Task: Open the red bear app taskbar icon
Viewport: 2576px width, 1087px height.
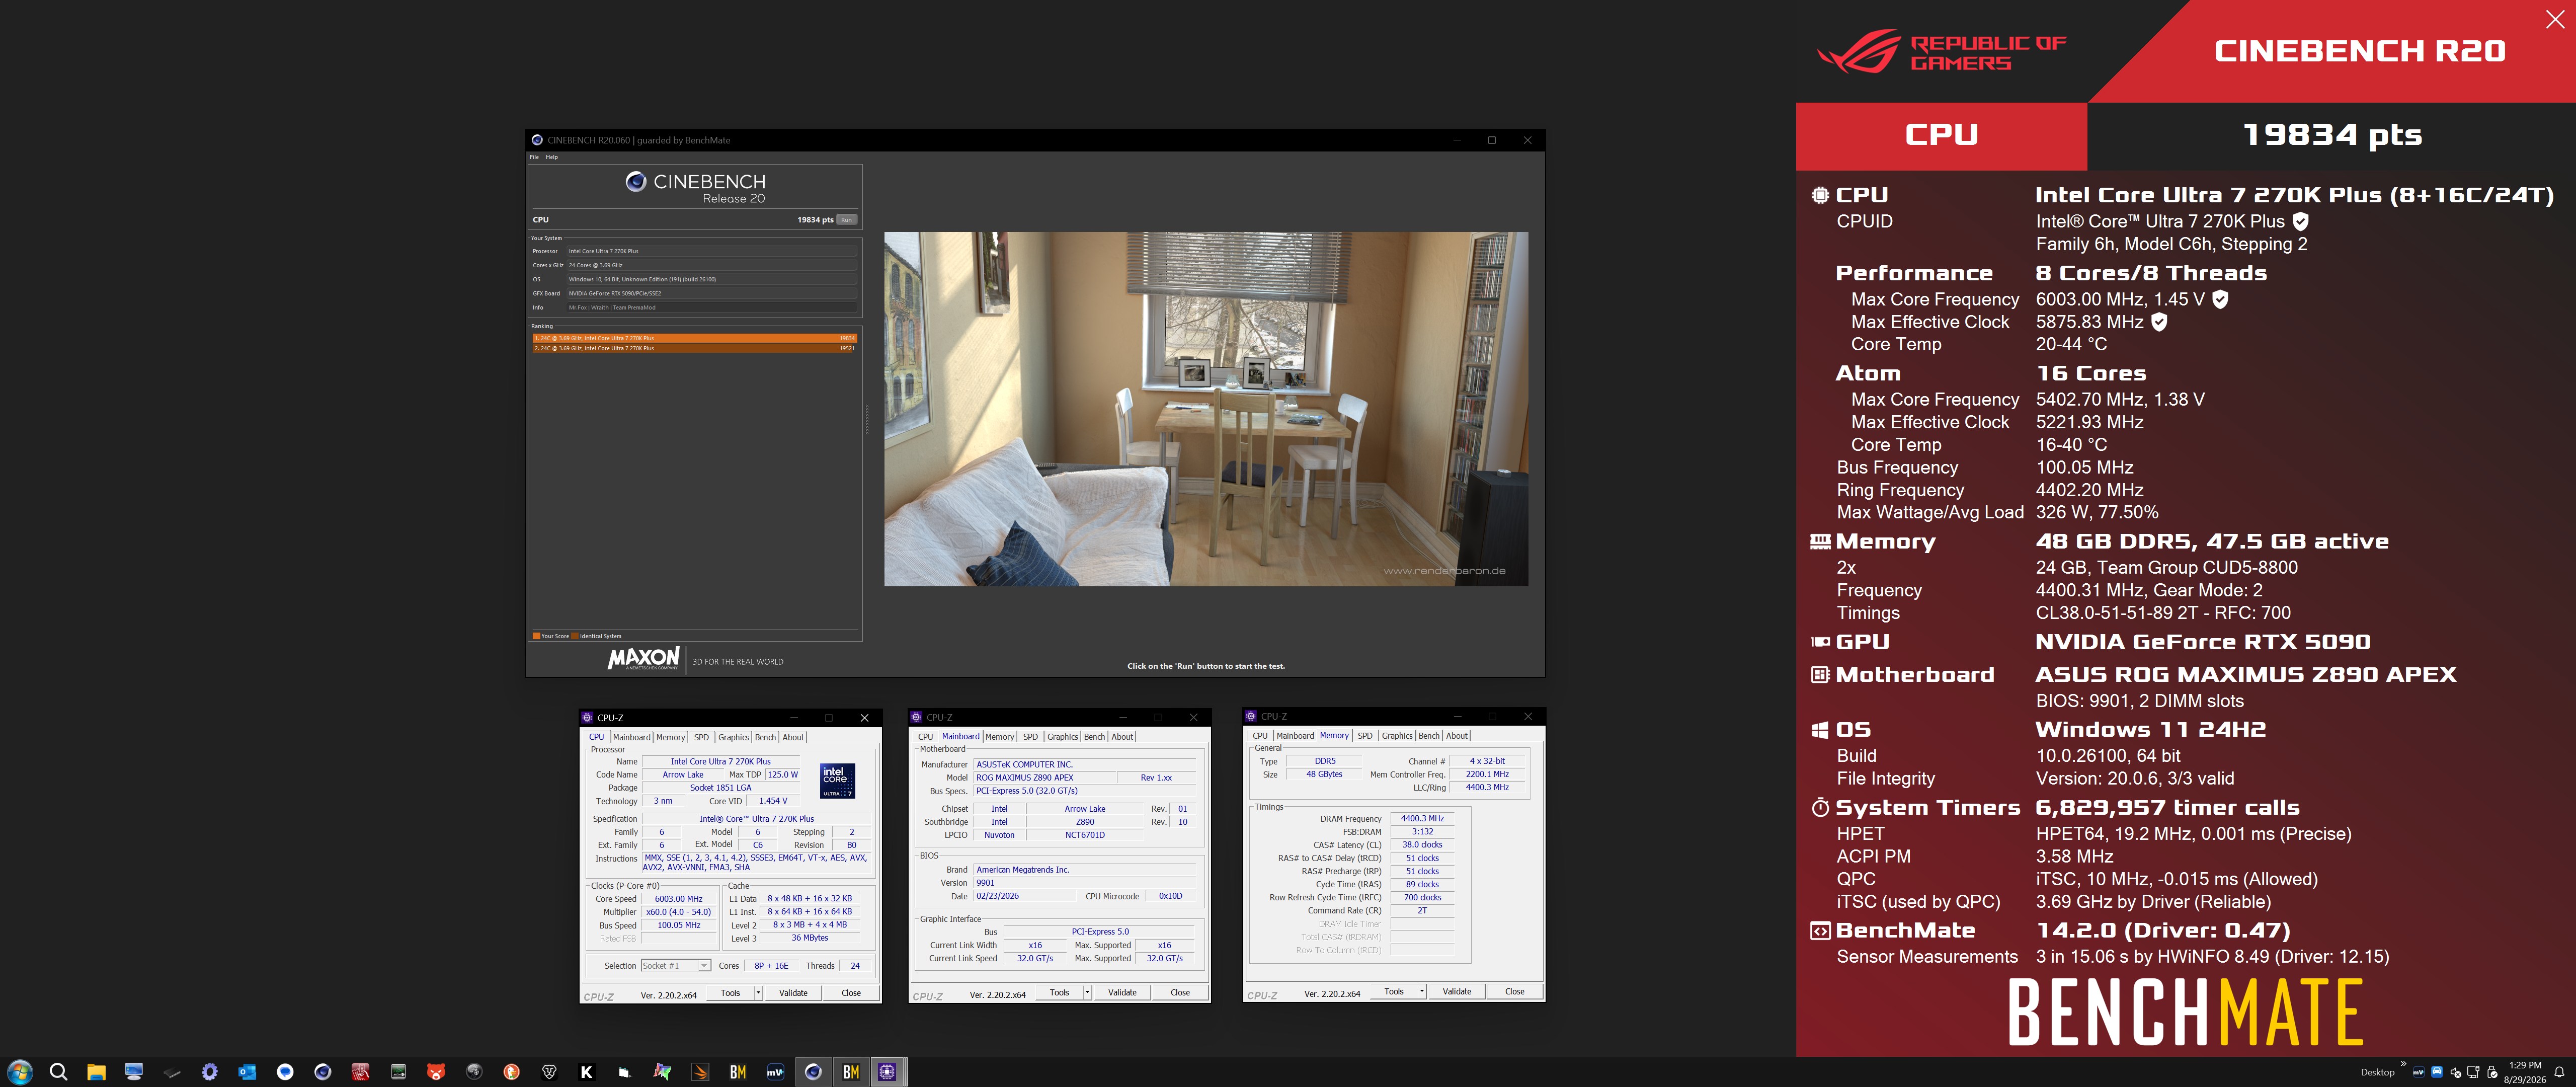Action: (x=436, y=1072)
